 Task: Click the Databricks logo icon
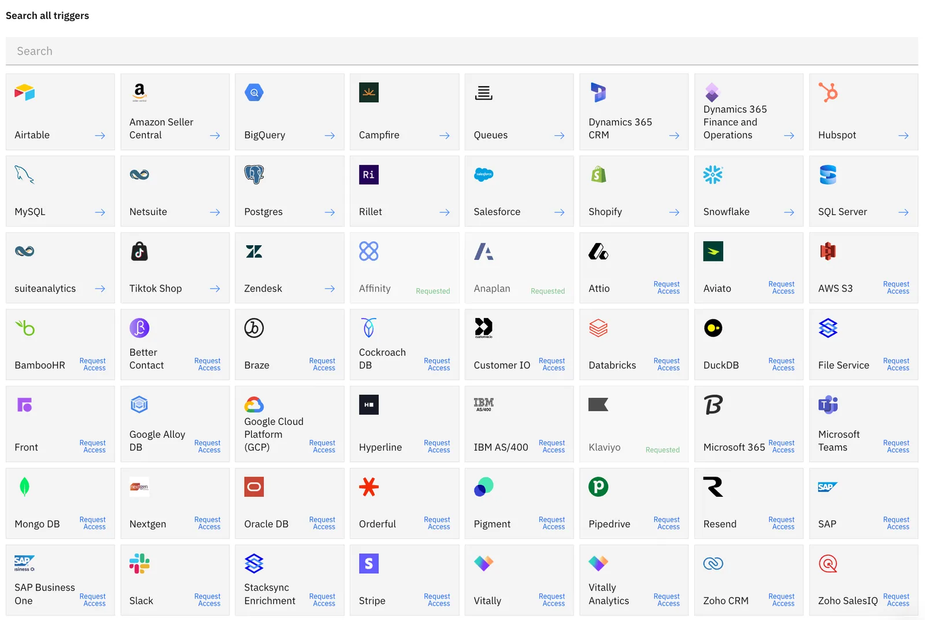coord(598,328)
